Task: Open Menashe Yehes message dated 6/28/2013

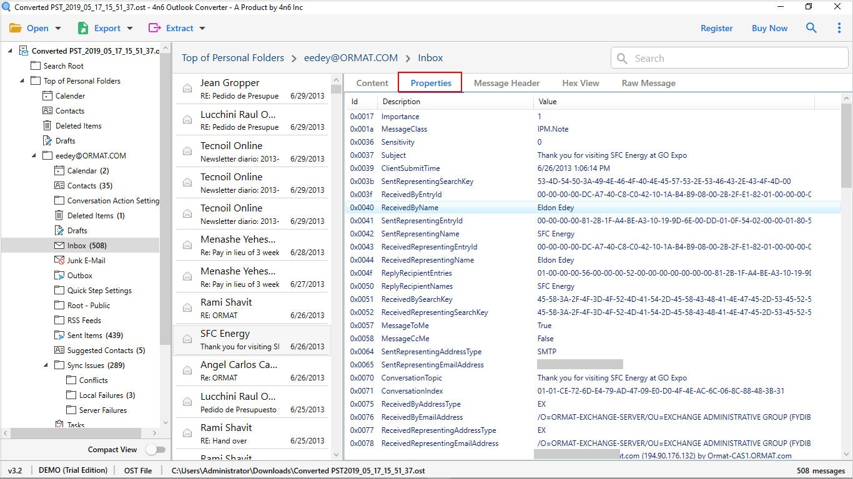Action: pos(252,245)
